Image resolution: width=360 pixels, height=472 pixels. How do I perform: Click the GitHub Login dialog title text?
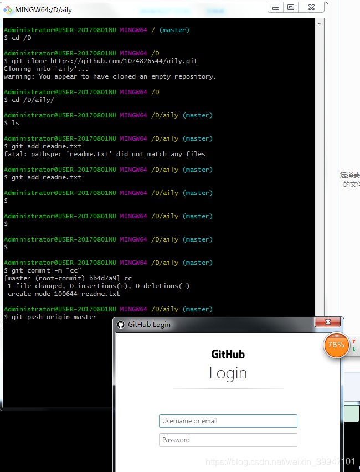(x=150, y=325)
